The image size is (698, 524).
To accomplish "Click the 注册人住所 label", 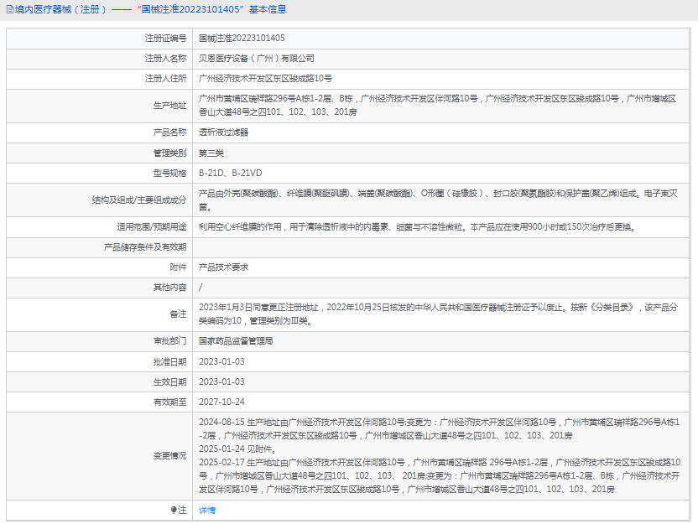I will (165, 78).
